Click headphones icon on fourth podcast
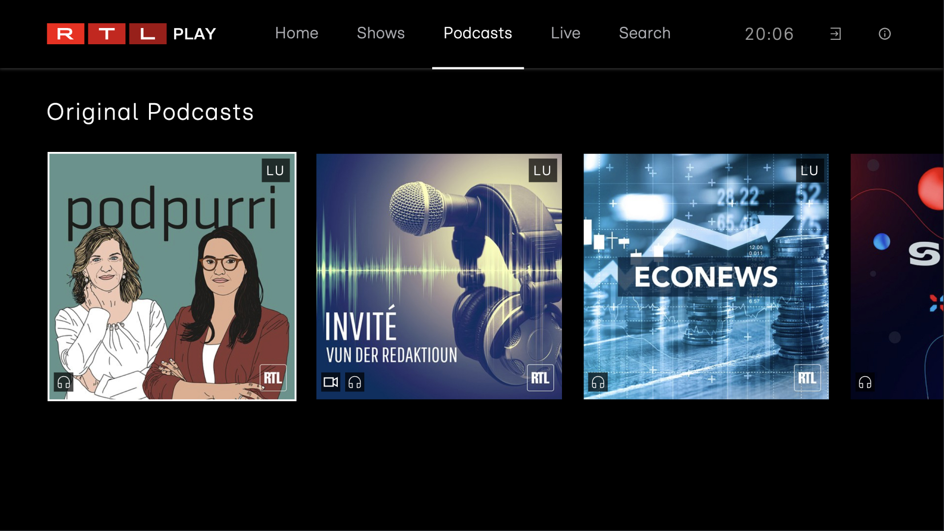944x531 pixels. click(865, 382)
